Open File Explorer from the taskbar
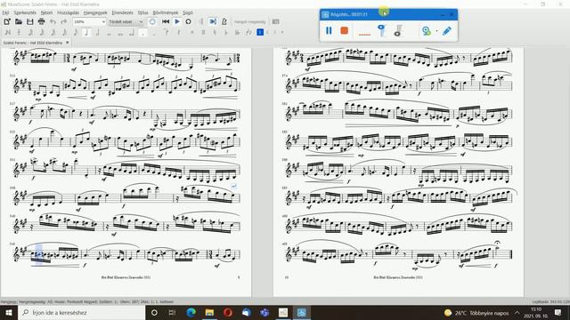The height and width of the screenshot is (320, 570). pyautogui.click(x=209, y=312)
